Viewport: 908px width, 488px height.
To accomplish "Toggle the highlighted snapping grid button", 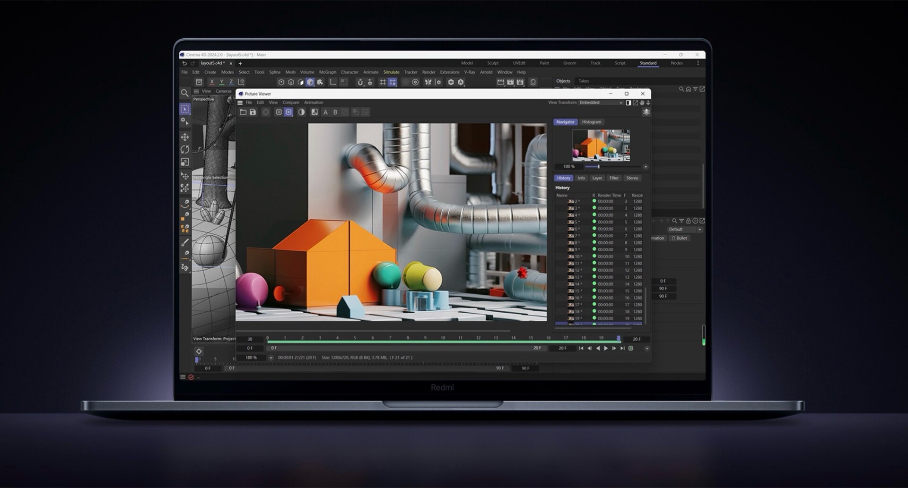I will tap(393, 82).
